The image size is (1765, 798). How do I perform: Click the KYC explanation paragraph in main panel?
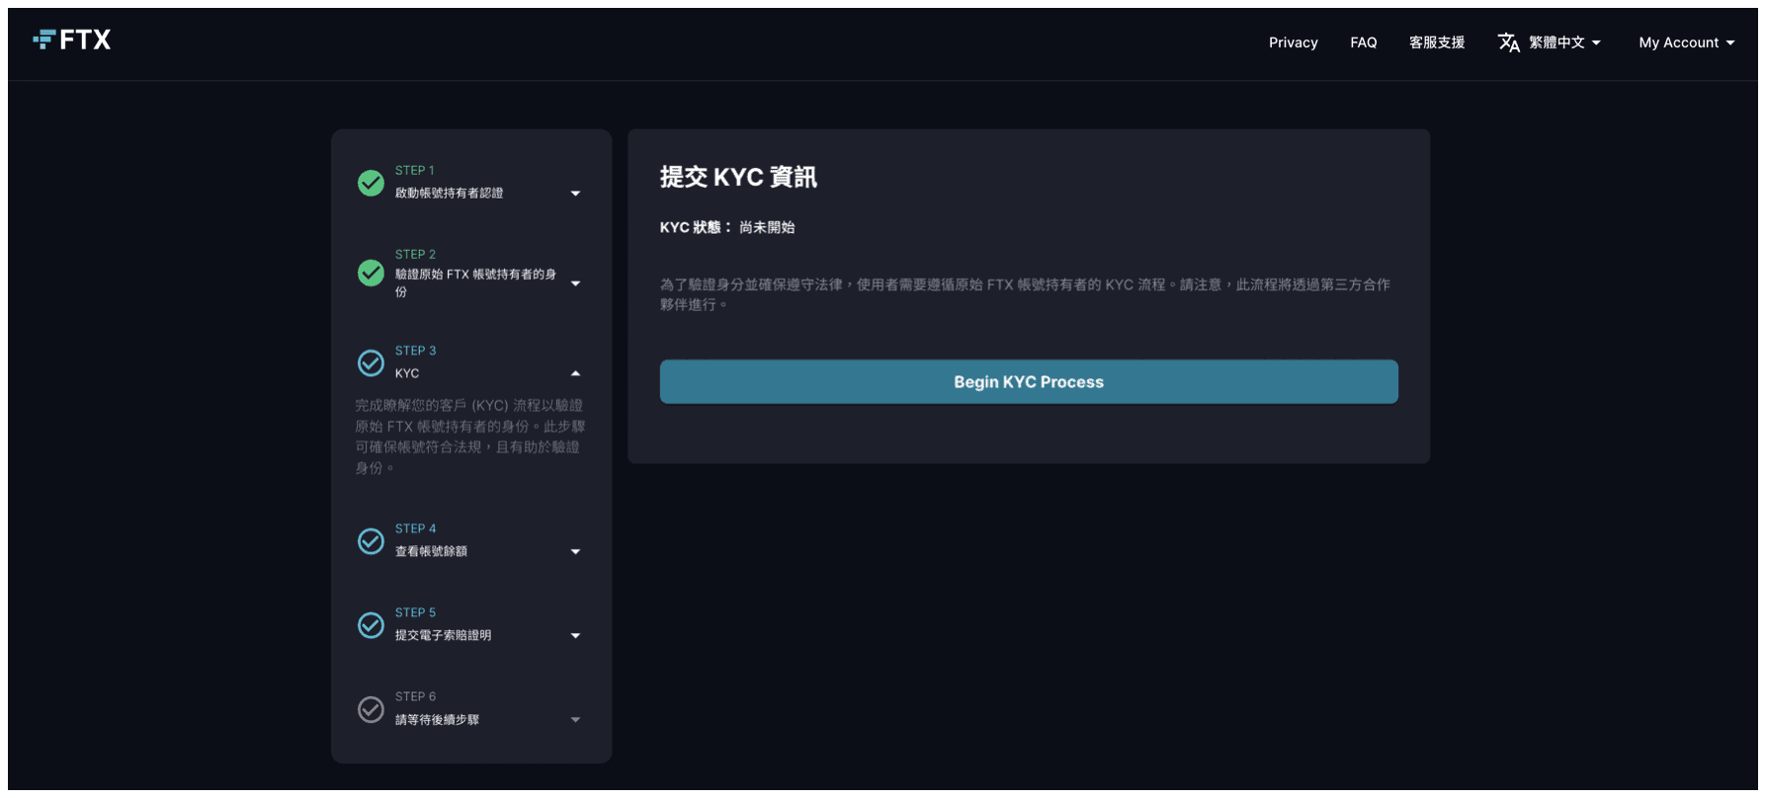(1025, 294)
